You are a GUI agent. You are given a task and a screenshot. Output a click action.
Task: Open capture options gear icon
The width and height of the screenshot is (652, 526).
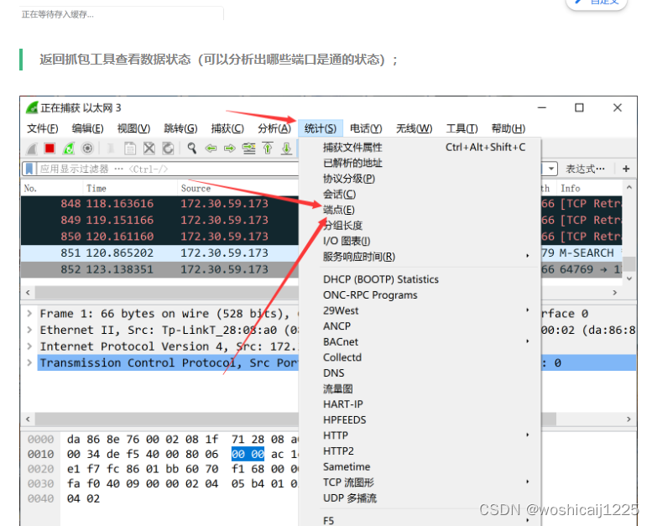click(x=87, y=148)
